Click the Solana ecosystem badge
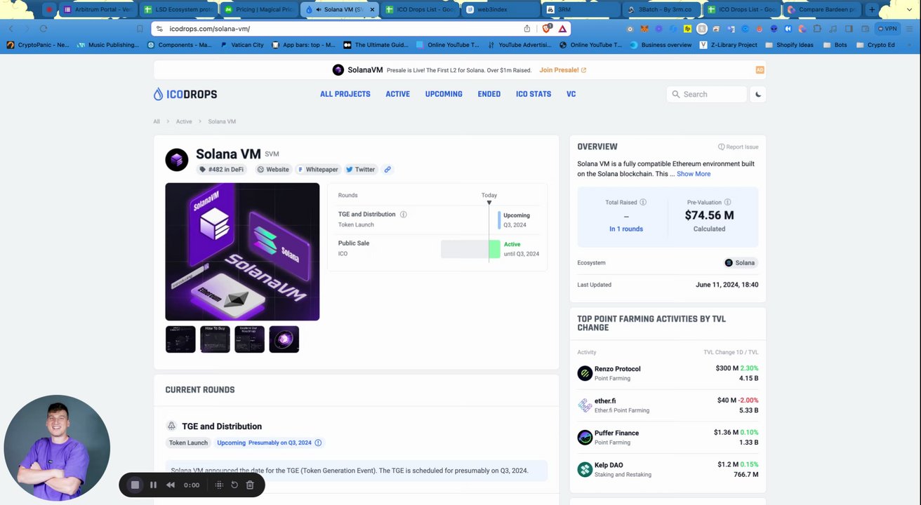921x505 pixels. pos(741,263)
